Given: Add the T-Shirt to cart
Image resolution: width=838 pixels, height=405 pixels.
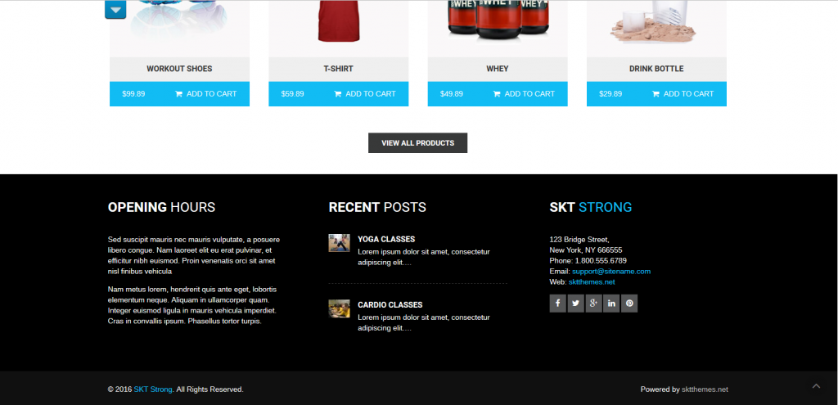Looking at the screenshot, I should (x=364, y=93).
